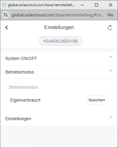This screenshot has height=148, width=118.
Task: Expand the System ON/OFF chevron
Action: click(x=111, y=57)
